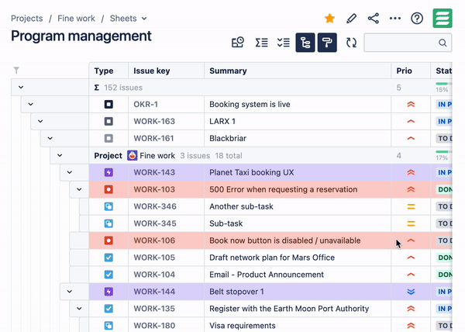Open the Projects breadcrumb link
The height and width of the screenshot is (332, 465).
27,19
